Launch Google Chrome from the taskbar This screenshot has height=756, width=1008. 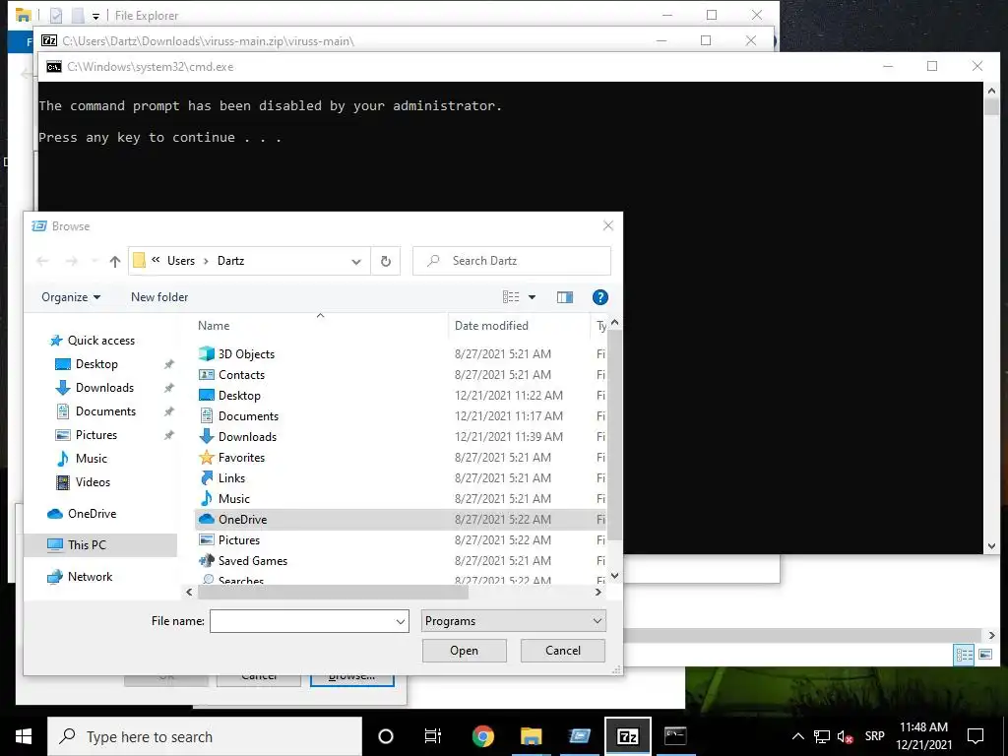(482, 736)
